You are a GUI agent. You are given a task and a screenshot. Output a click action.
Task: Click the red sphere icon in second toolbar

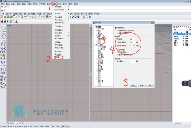click(x=2, y=21)
